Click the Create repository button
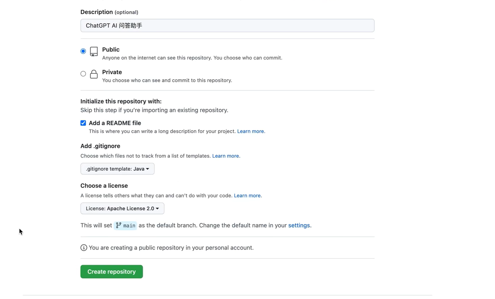 [x=112, y=272]
